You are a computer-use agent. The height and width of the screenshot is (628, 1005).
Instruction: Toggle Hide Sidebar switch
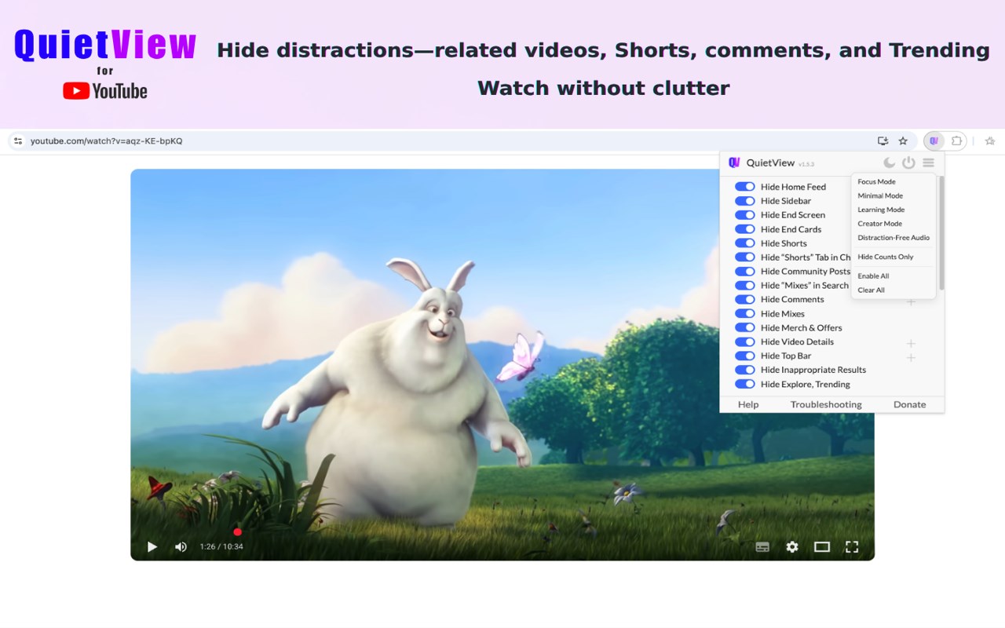pyautogui.click(x=744, y=201)
